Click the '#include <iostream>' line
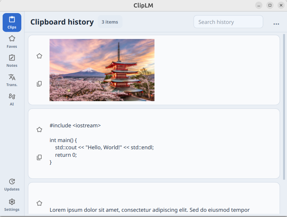Viewport: 287px width, 217px height. point(75,125)
